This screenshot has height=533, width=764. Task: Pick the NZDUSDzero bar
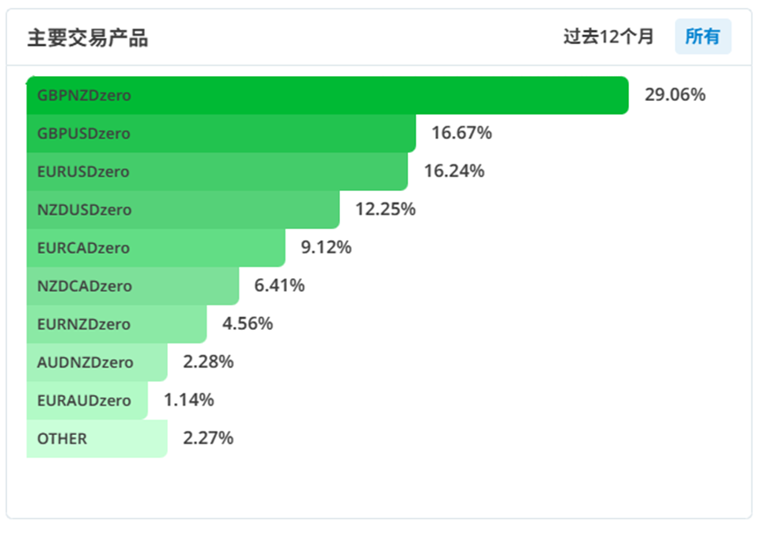(183, 209)
